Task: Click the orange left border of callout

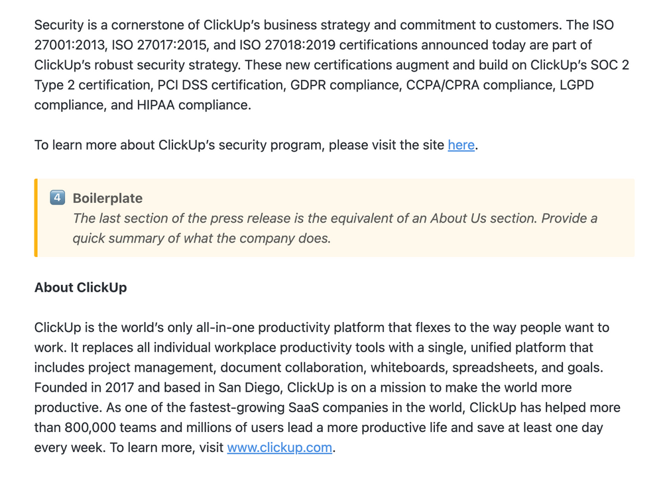Action: 36,217
